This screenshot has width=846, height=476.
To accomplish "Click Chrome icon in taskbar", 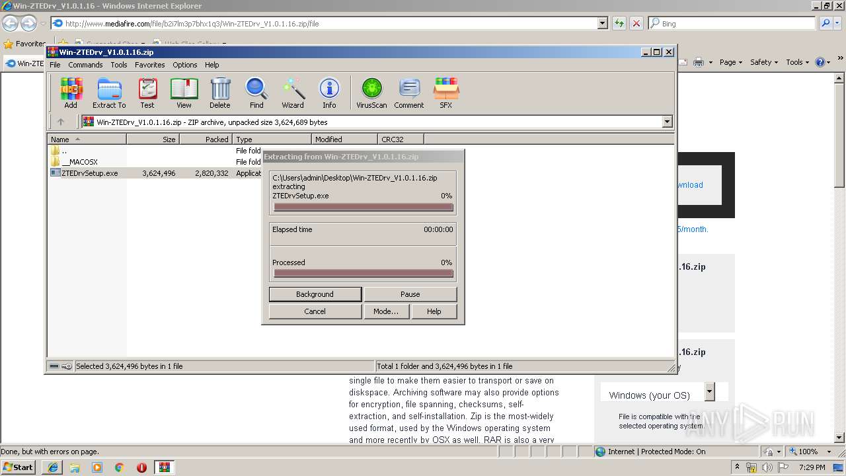I will point(120,467).
